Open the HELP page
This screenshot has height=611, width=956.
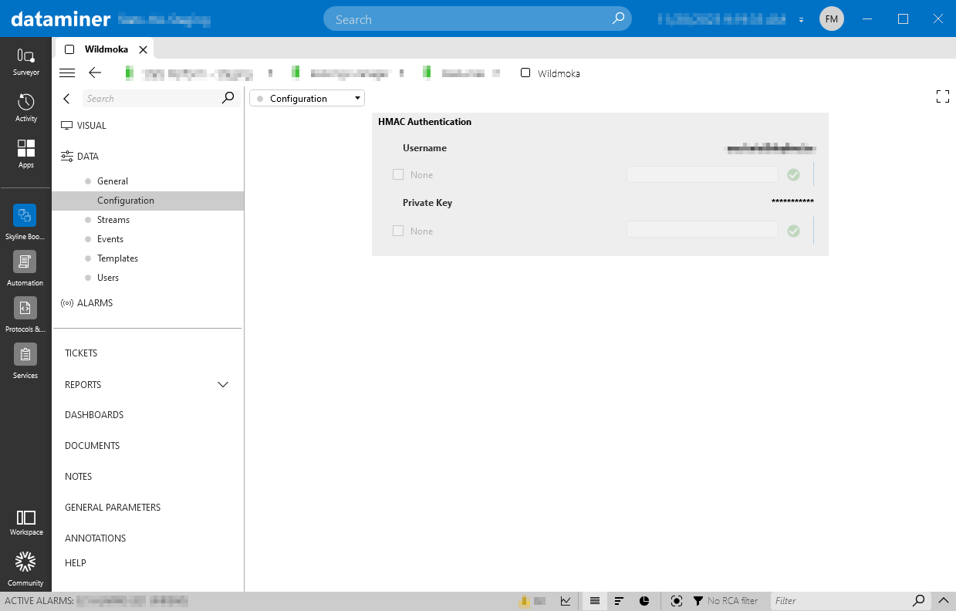point(76,563)
